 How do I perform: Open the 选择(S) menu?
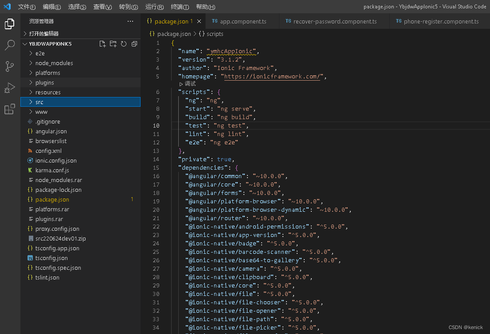pyautogui.click(x=77, y=7)
